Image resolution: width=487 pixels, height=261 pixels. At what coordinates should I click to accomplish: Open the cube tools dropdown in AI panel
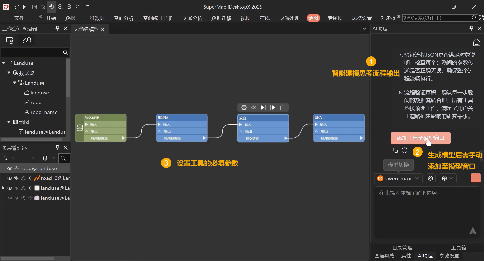pos(447,178)
